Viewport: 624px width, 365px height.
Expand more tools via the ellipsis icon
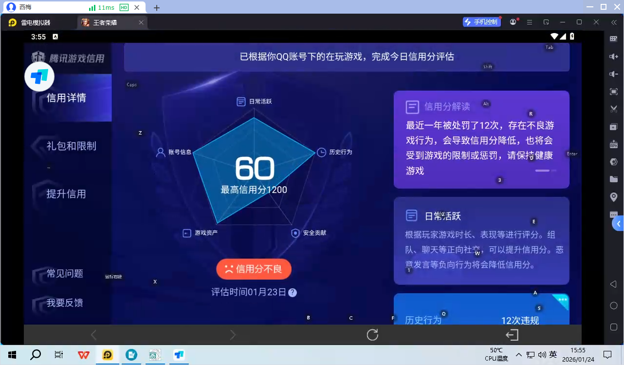click(x=614, y=214)
